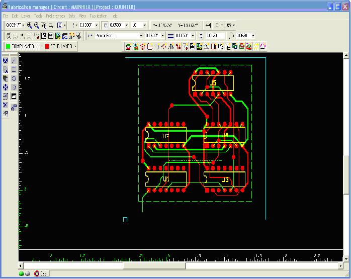Click the U5 component label
Image resolution: width=351 pixels, height=279 pixels.
tap(213, 83)
